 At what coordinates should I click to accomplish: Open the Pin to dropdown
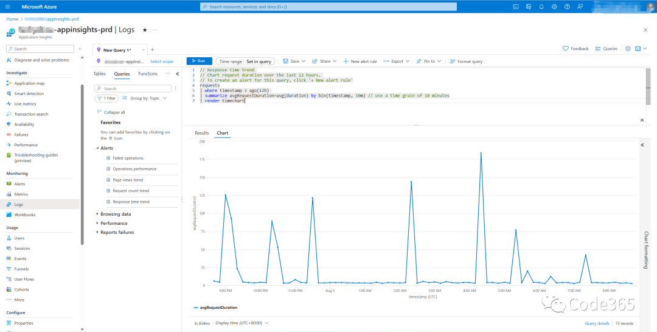(x=429, y=62)
